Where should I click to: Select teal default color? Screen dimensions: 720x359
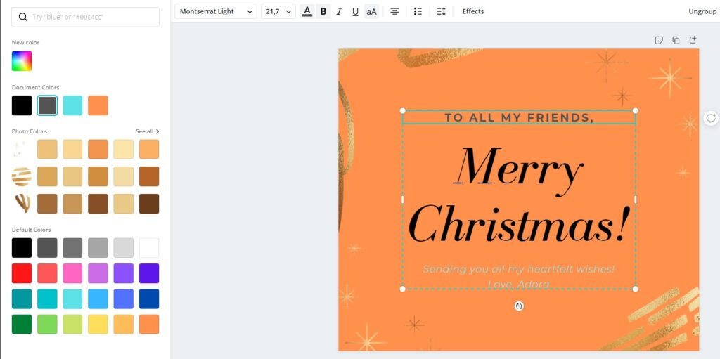click(22, 299)
